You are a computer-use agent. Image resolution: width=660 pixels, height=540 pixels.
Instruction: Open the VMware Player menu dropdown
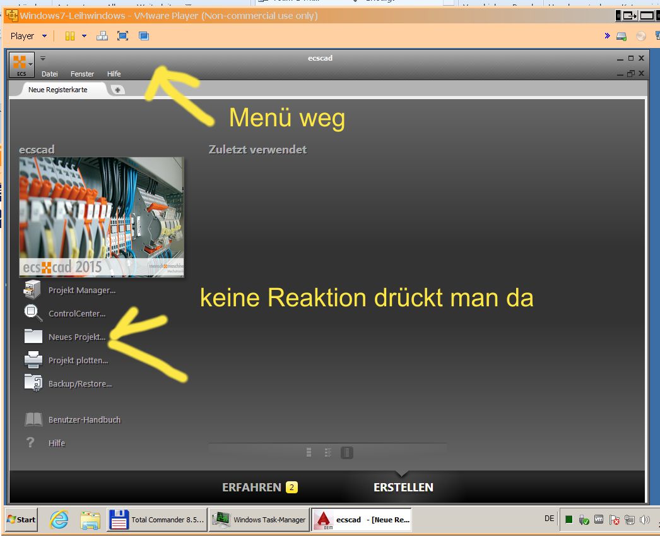point(28,36)
